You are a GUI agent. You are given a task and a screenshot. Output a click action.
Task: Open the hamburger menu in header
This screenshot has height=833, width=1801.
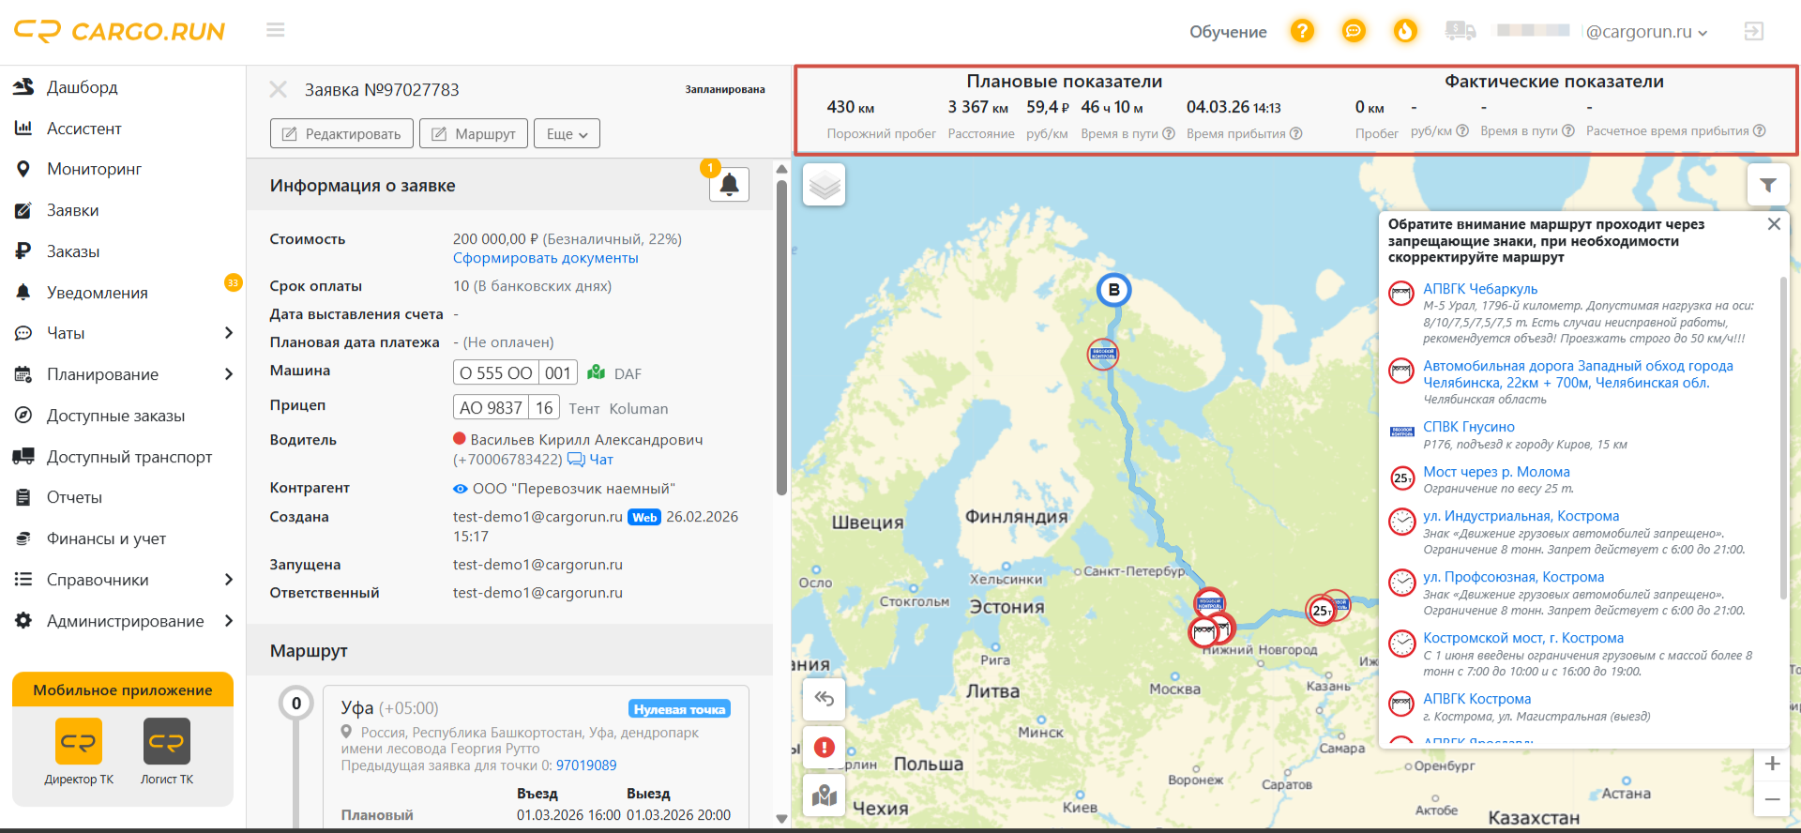[x=275, y=30]
